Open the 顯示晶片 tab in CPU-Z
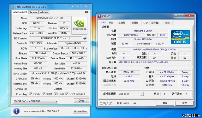The width and height of the screenshot is (202, 118). coord(156,23)
